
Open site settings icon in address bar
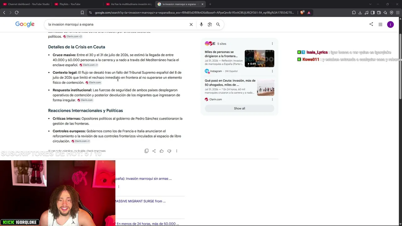[x=90, y=13]
